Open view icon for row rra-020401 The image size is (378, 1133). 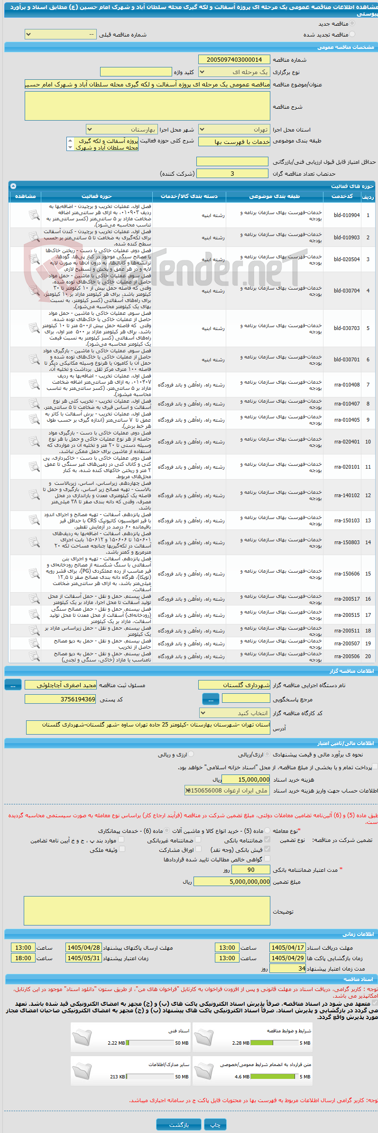click(x=34, y=441)
